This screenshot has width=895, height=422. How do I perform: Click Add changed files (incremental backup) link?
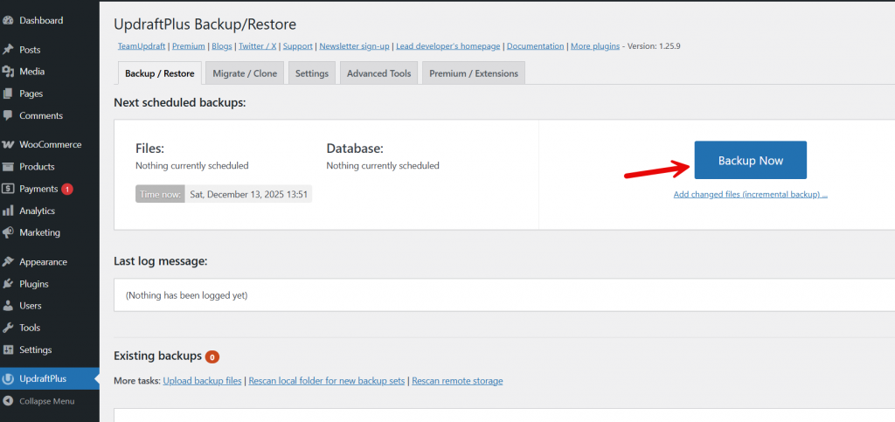coord(750,195)
